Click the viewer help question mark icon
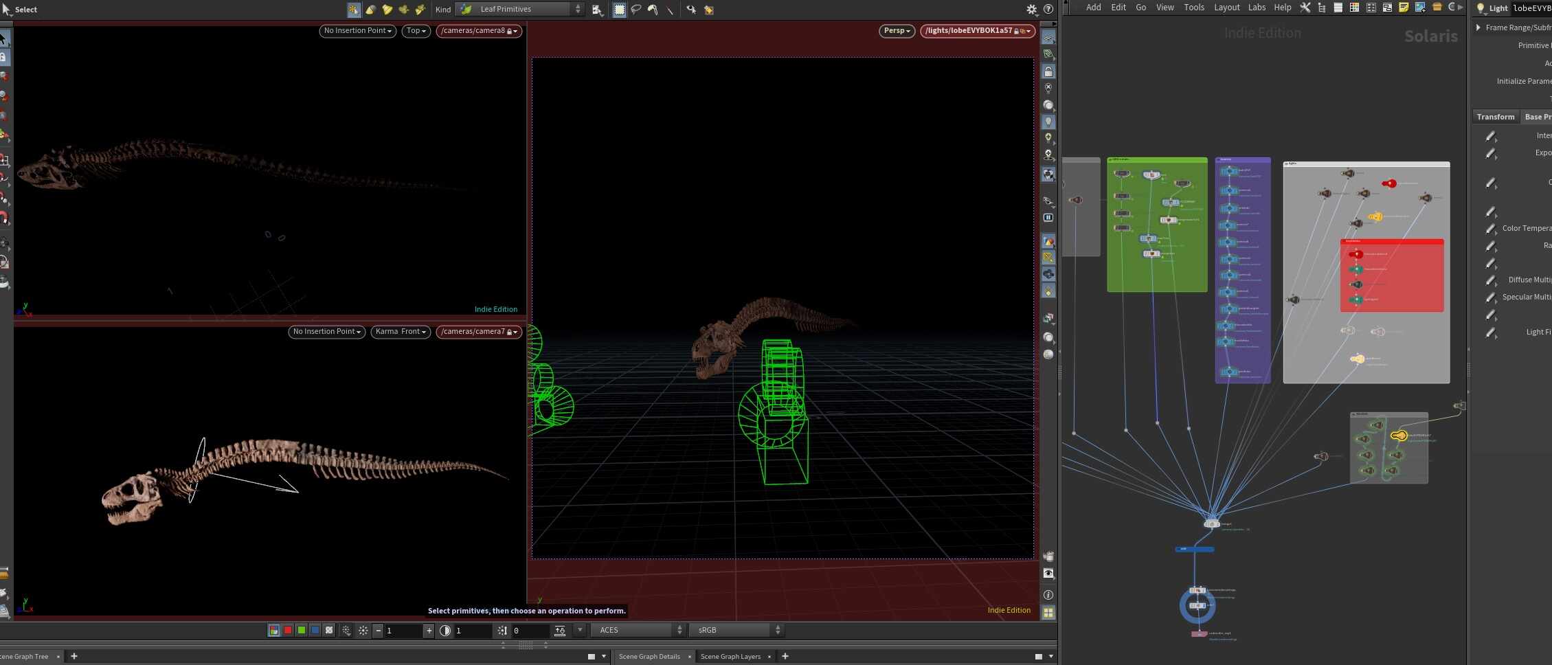1552x665 pixels. tap(1048, 10)
